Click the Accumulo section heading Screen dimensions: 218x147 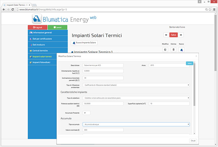pyautogui.click(x=66, y=118)
